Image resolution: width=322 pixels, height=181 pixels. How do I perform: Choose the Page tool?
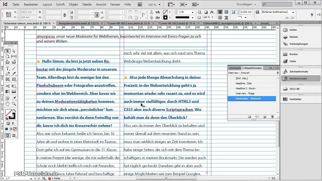8,56
